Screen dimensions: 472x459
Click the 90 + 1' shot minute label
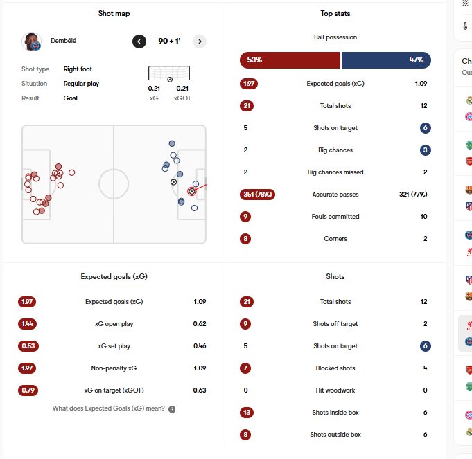[169, 42]
